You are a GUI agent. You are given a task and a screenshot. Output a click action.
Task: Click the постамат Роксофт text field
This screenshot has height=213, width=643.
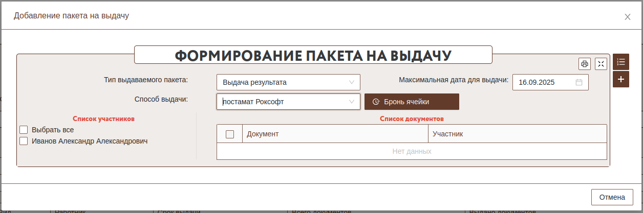click(x=282, y=102)
